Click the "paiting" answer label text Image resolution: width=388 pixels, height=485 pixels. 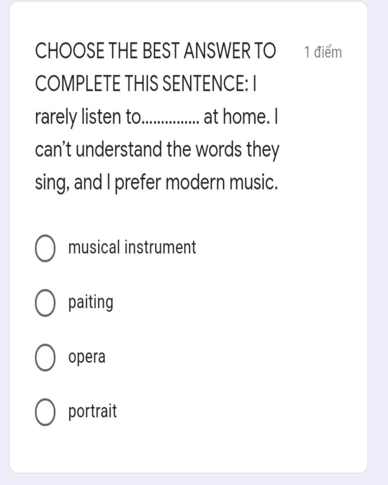[91, 303]
